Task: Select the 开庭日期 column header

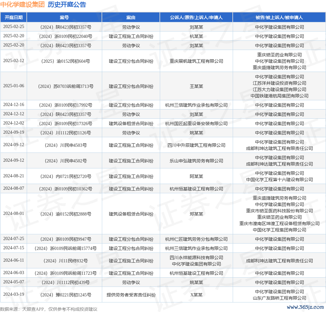Action: 14,18
